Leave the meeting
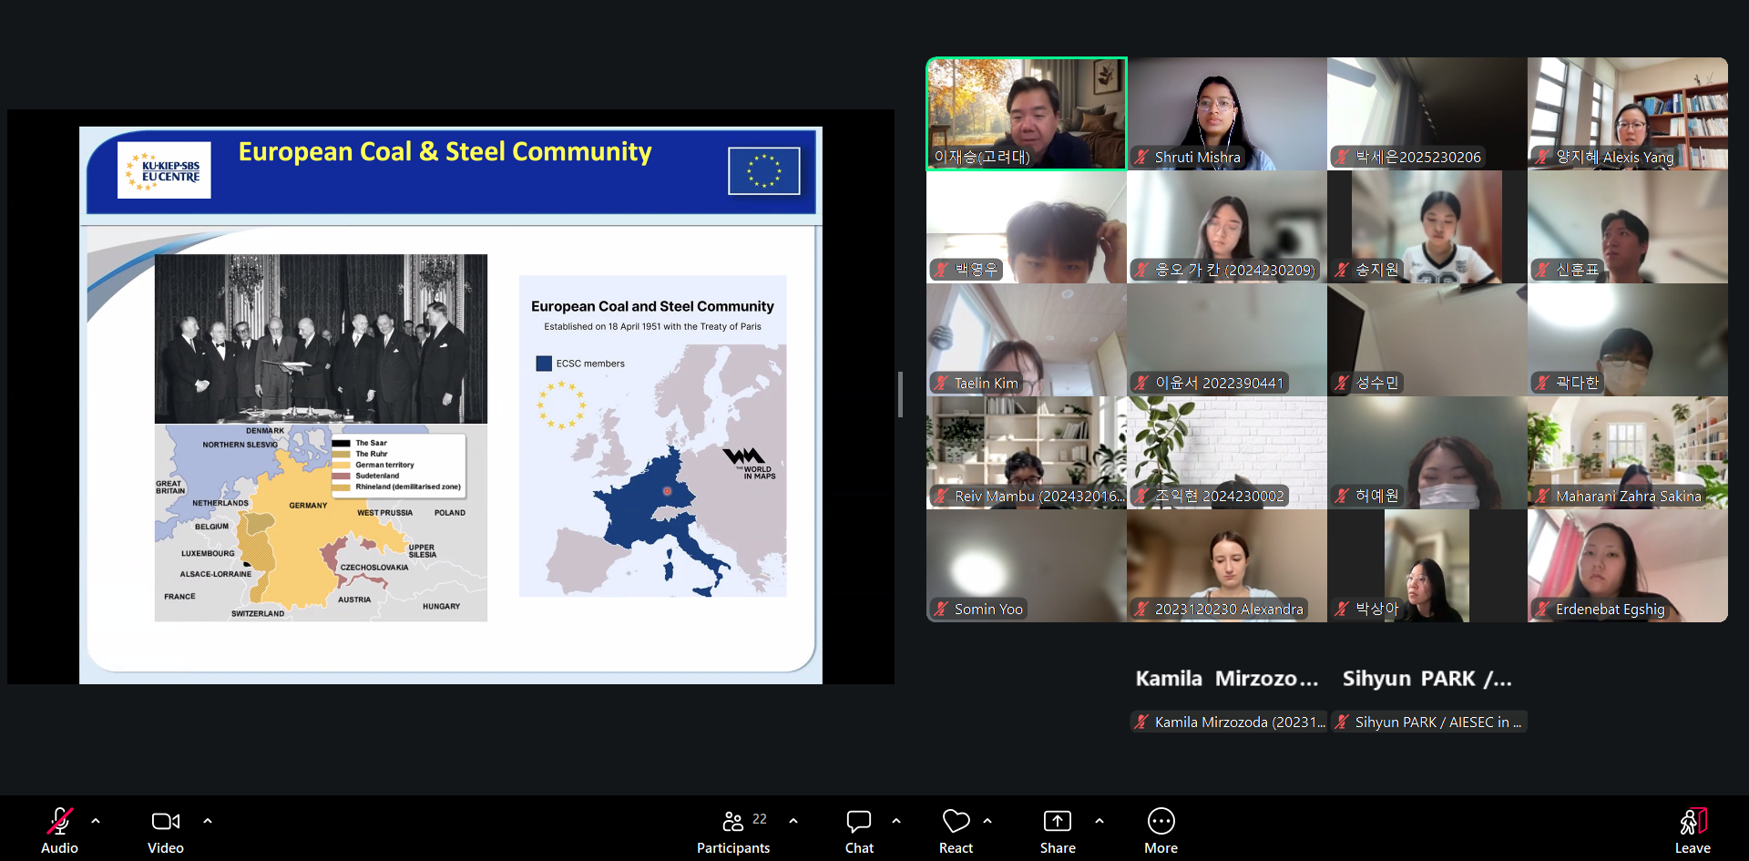This screenshot has width=1749, height=861. (1693, 830)
